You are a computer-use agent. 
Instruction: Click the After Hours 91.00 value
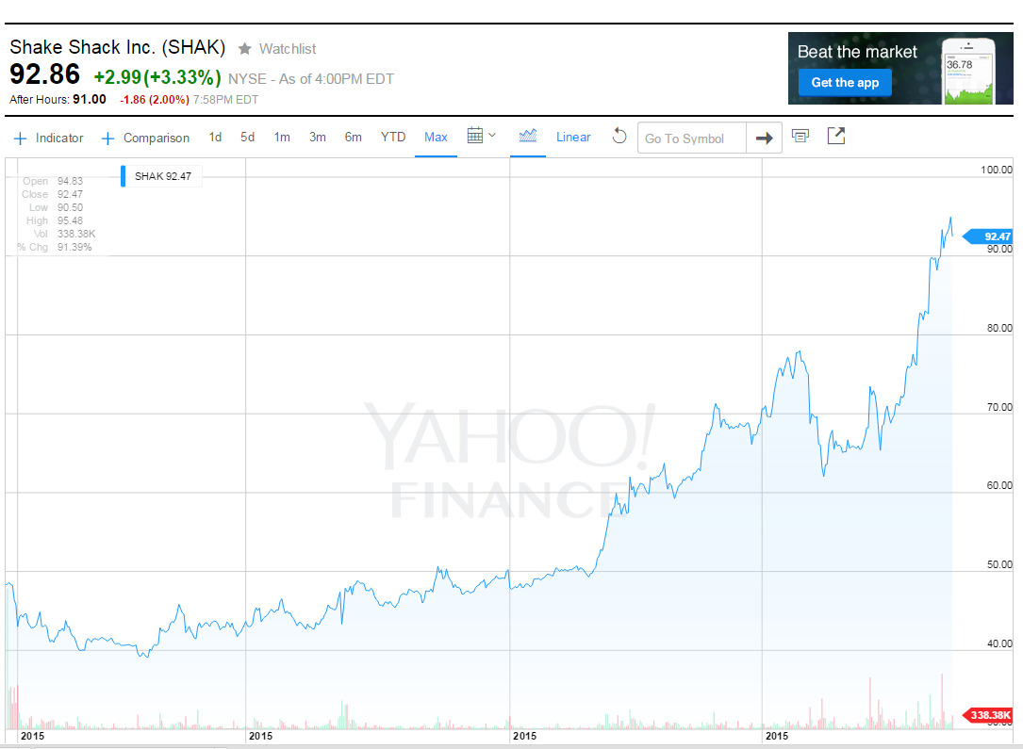(x=90, y=100)
